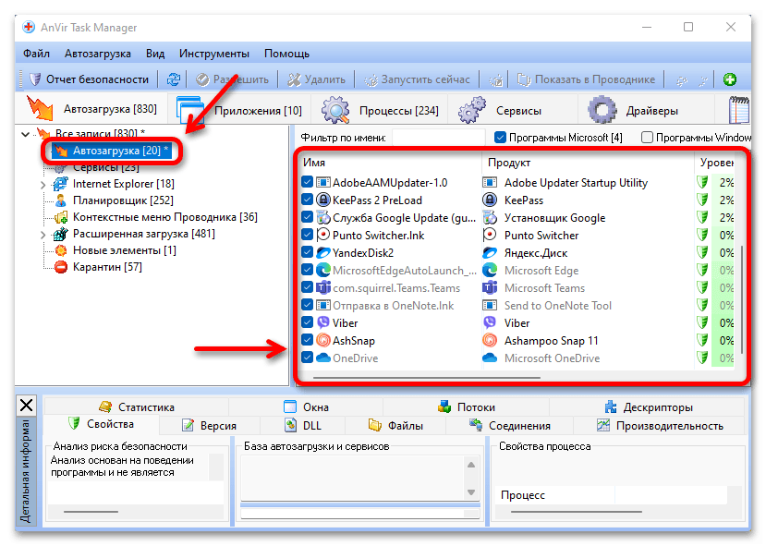Open the Security Report (Отчет безопасности) button
Viewport: 766px width, 546px height.
pos(89,79)
